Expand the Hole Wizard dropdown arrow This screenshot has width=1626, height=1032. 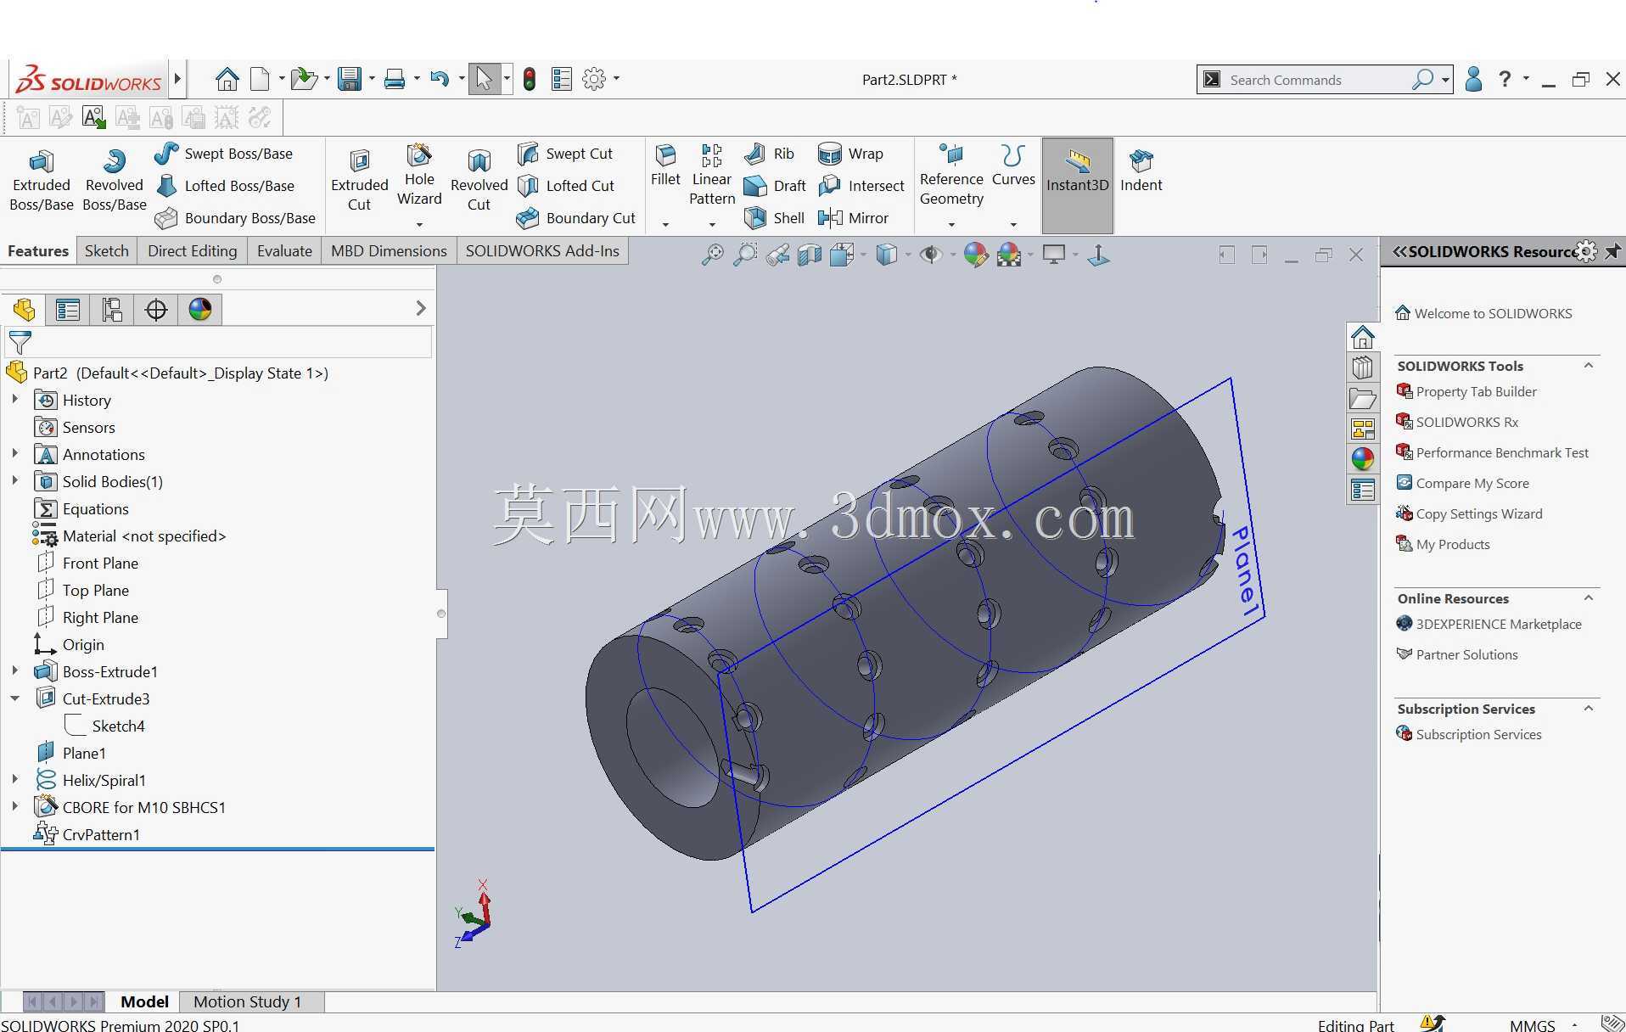(x=419, y=225)
